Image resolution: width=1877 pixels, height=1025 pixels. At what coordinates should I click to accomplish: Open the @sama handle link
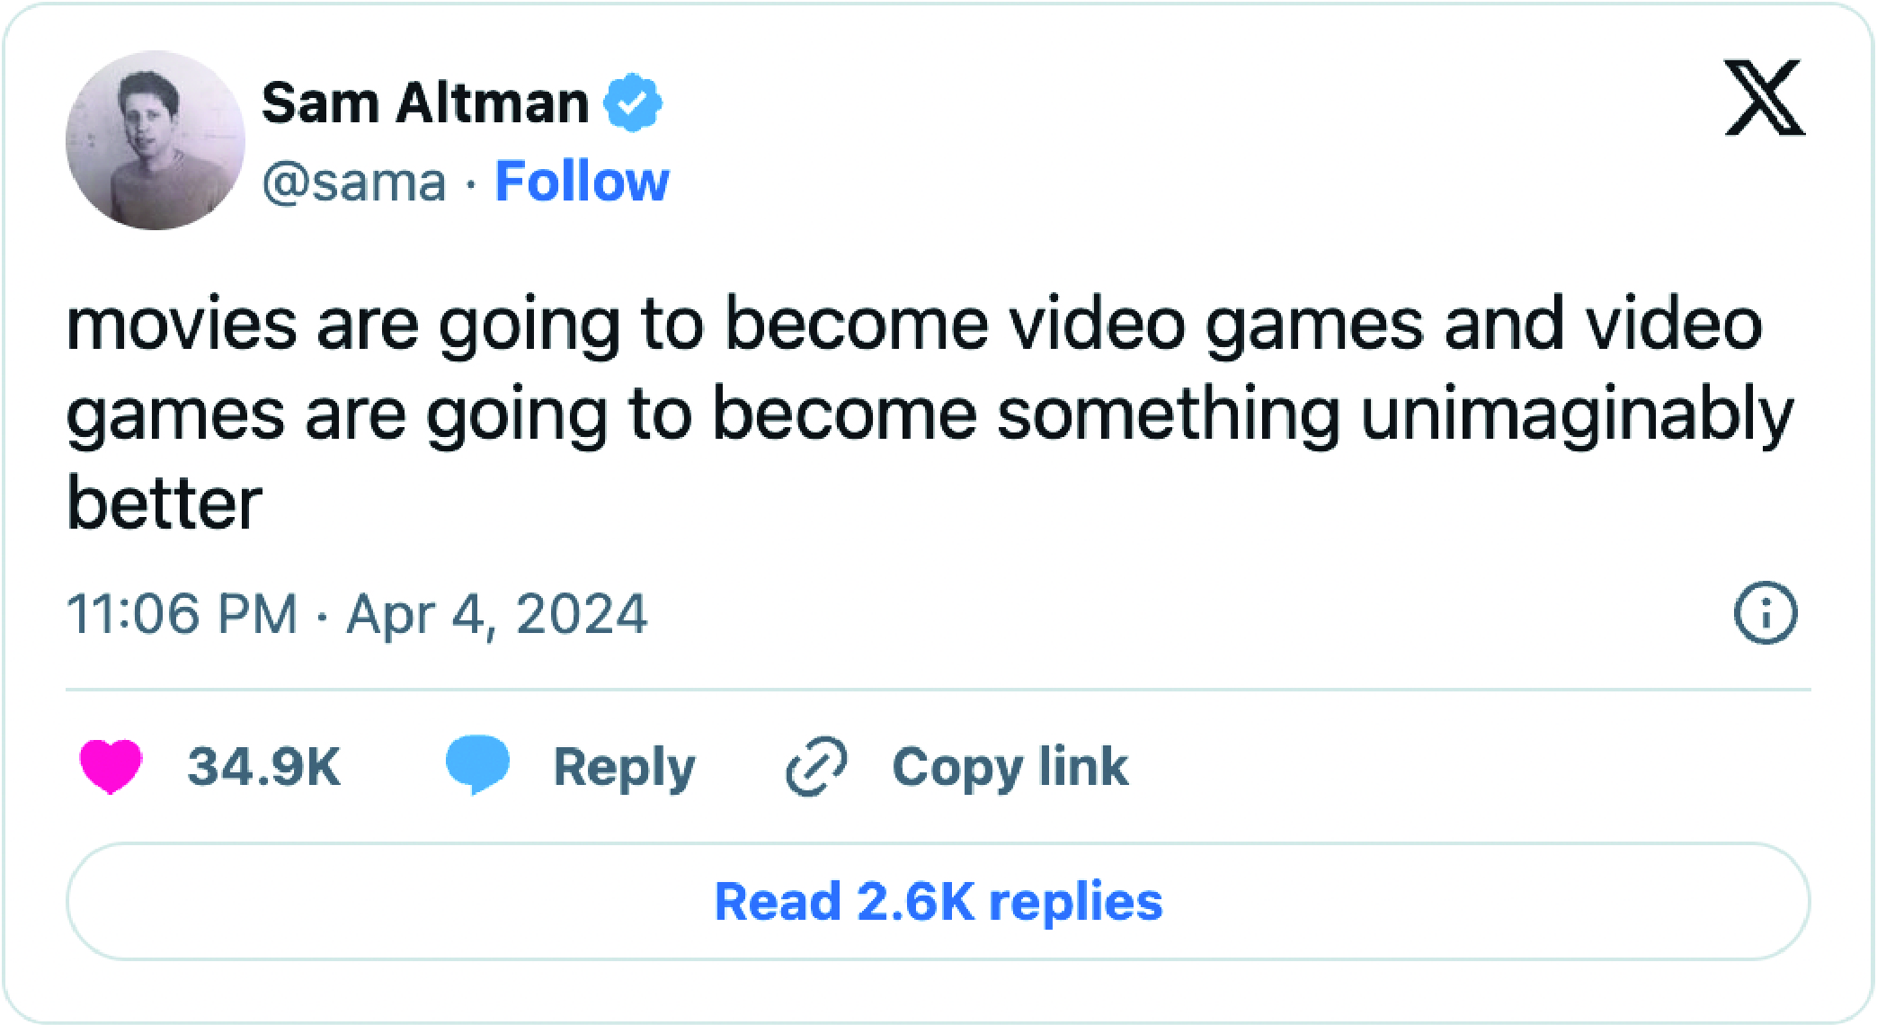(354, 183)
